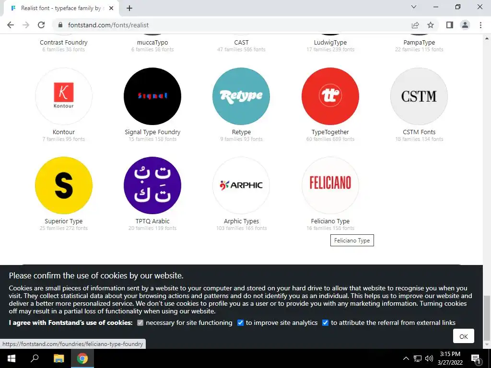Open the Kontour foundry logo
This screenshot has width=491, height=368.
click(64, 96)
